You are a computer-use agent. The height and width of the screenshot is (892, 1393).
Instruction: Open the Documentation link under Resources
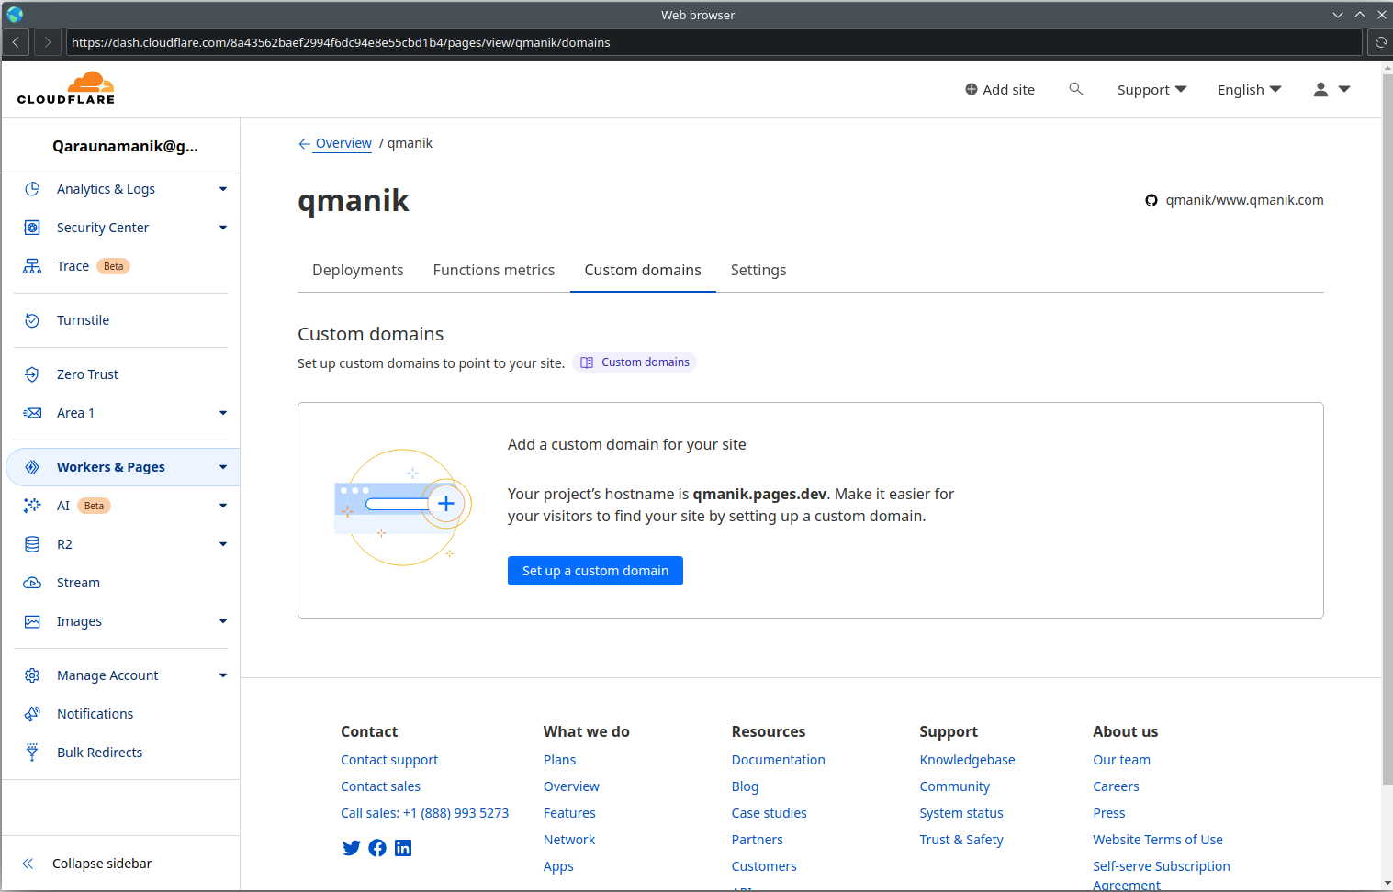[778, 759]
